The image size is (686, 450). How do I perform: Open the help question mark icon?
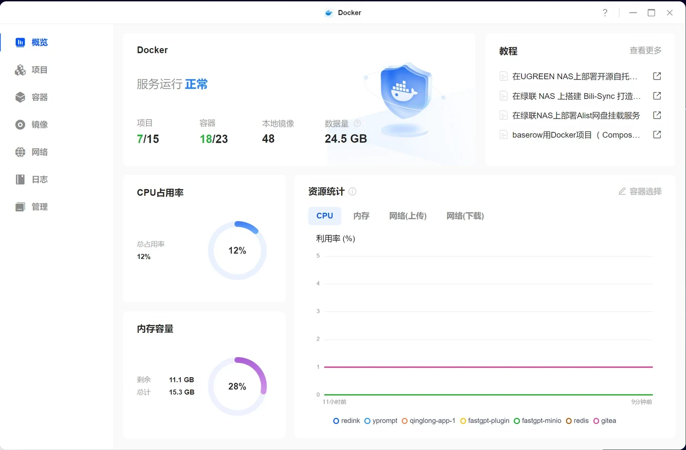point(605,13)
